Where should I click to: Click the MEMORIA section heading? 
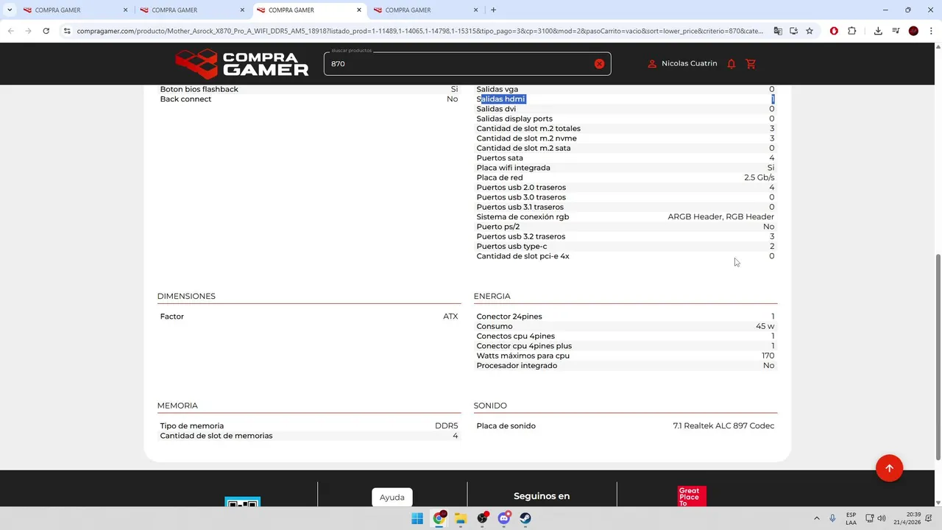[177, 406]
